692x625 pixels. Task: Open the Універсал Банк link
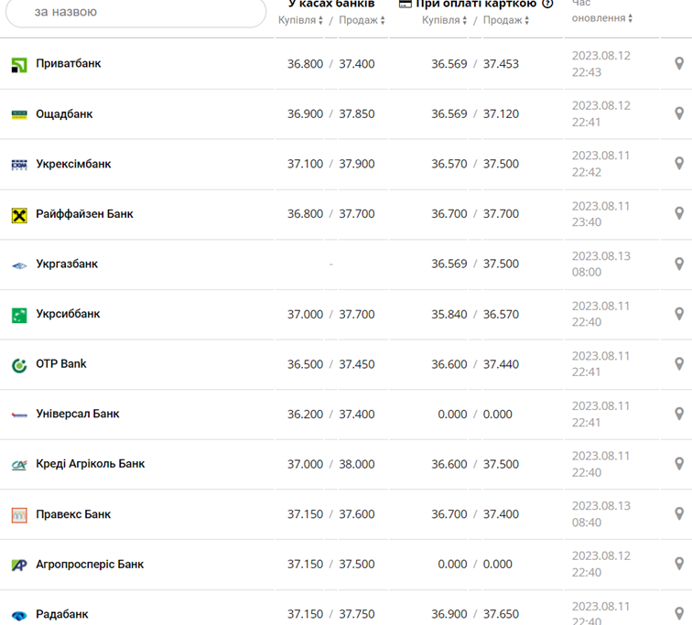pyautogui.click(x=77, y=414)
